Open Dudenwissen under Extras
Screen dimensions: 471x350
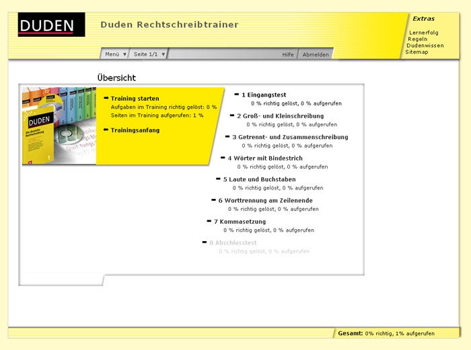tap(425, 46)
